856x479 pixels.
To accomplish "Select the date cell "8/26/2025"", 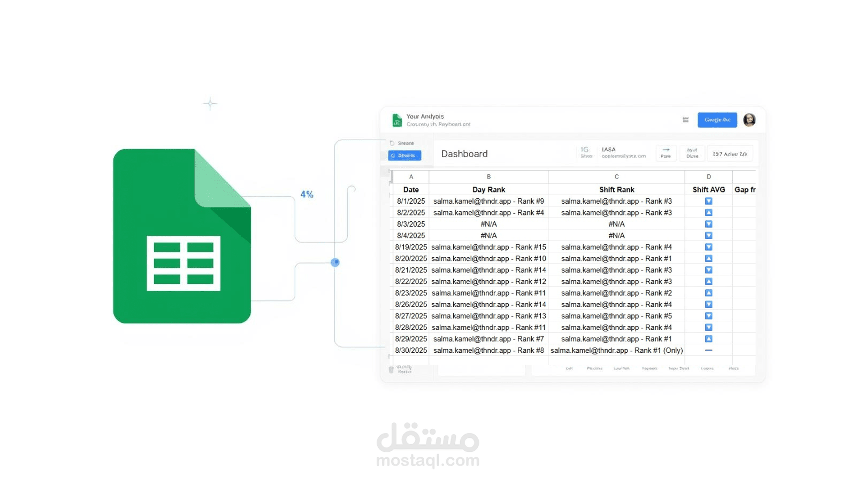I will (411, 305).
